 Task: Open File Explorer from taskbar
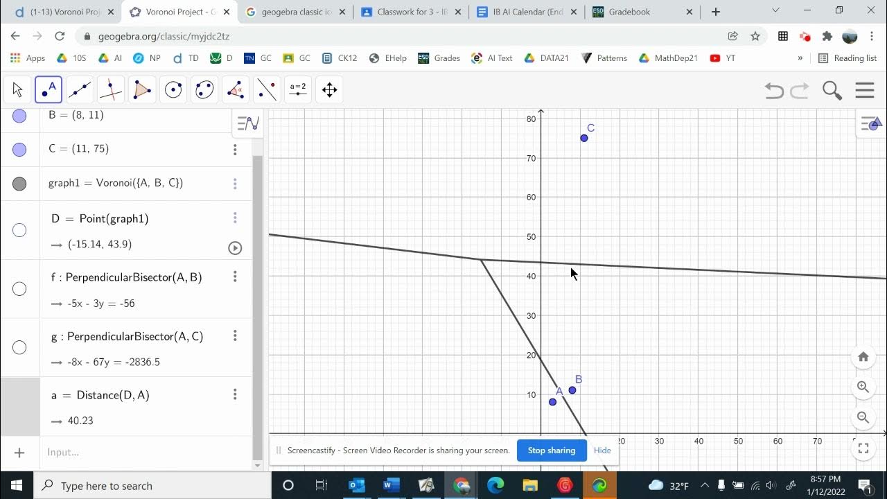[530, 485]
